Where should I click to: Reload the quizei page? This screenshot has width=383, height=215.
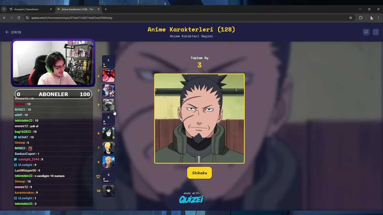19,18
